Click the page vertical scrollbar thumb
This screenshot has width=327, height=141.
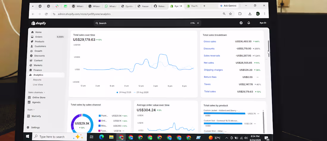pyautogui.click(x=269, y=49)
